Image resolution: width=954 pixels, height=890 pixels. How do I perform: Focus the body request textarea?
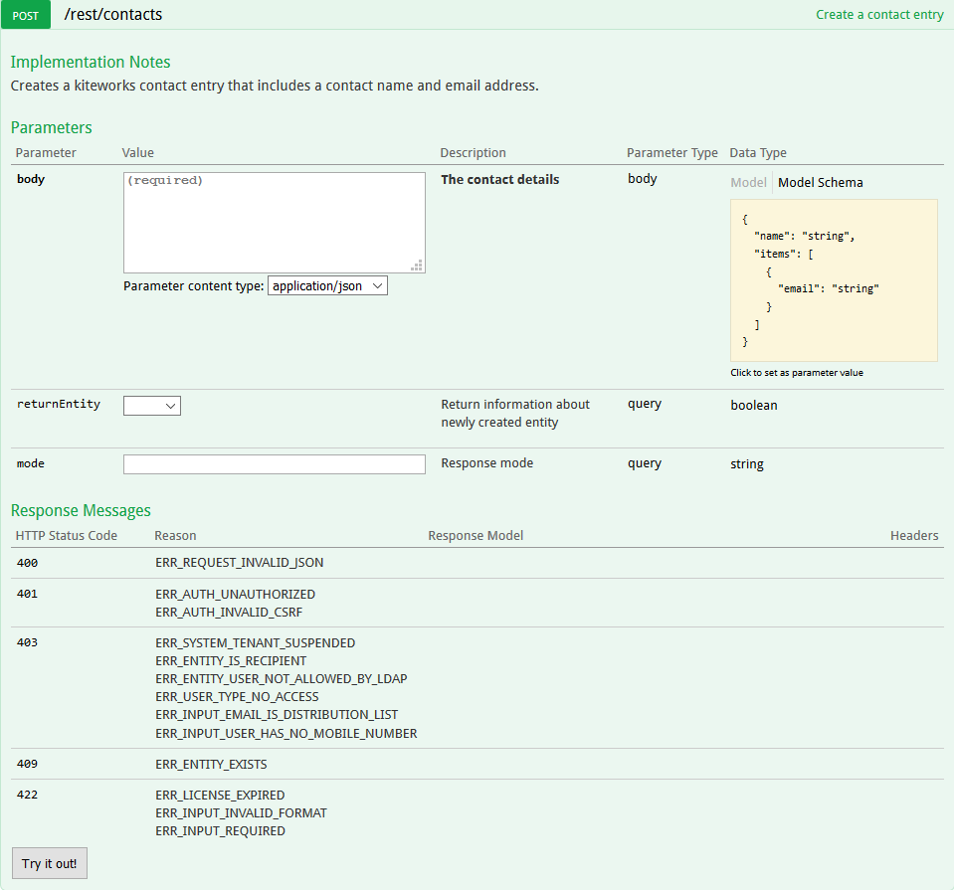274,222
